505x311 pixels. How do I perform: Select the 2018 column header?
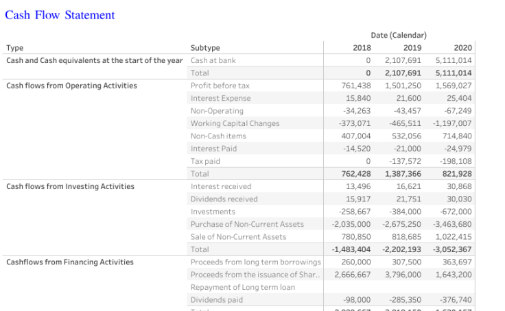click(362, 48)
